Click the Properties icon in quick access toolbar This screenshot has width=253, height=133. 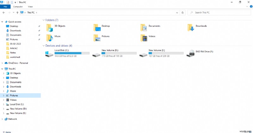(x=8, y=2)
